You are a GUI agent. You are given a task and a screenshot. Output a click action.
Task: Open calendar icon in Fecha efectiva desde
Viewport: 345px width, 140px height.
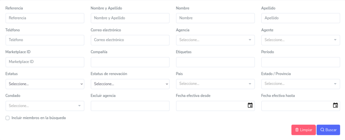[x=250, y=106]
